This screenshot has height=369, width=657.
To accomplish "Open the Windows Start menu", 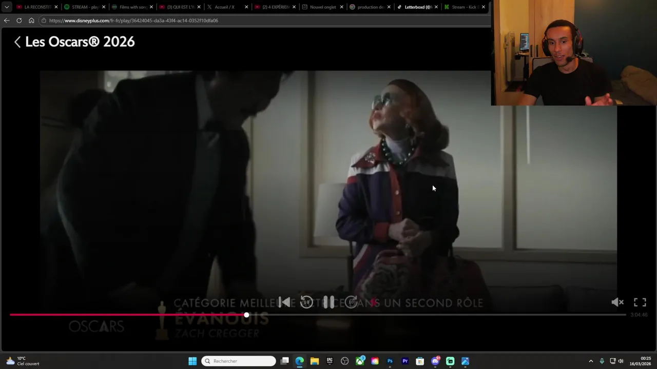I will click(192, 361).
